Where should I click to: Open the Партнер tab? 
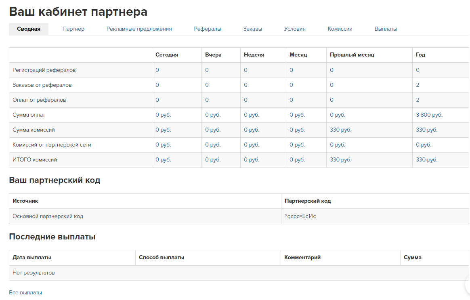[x=73, y=29]
